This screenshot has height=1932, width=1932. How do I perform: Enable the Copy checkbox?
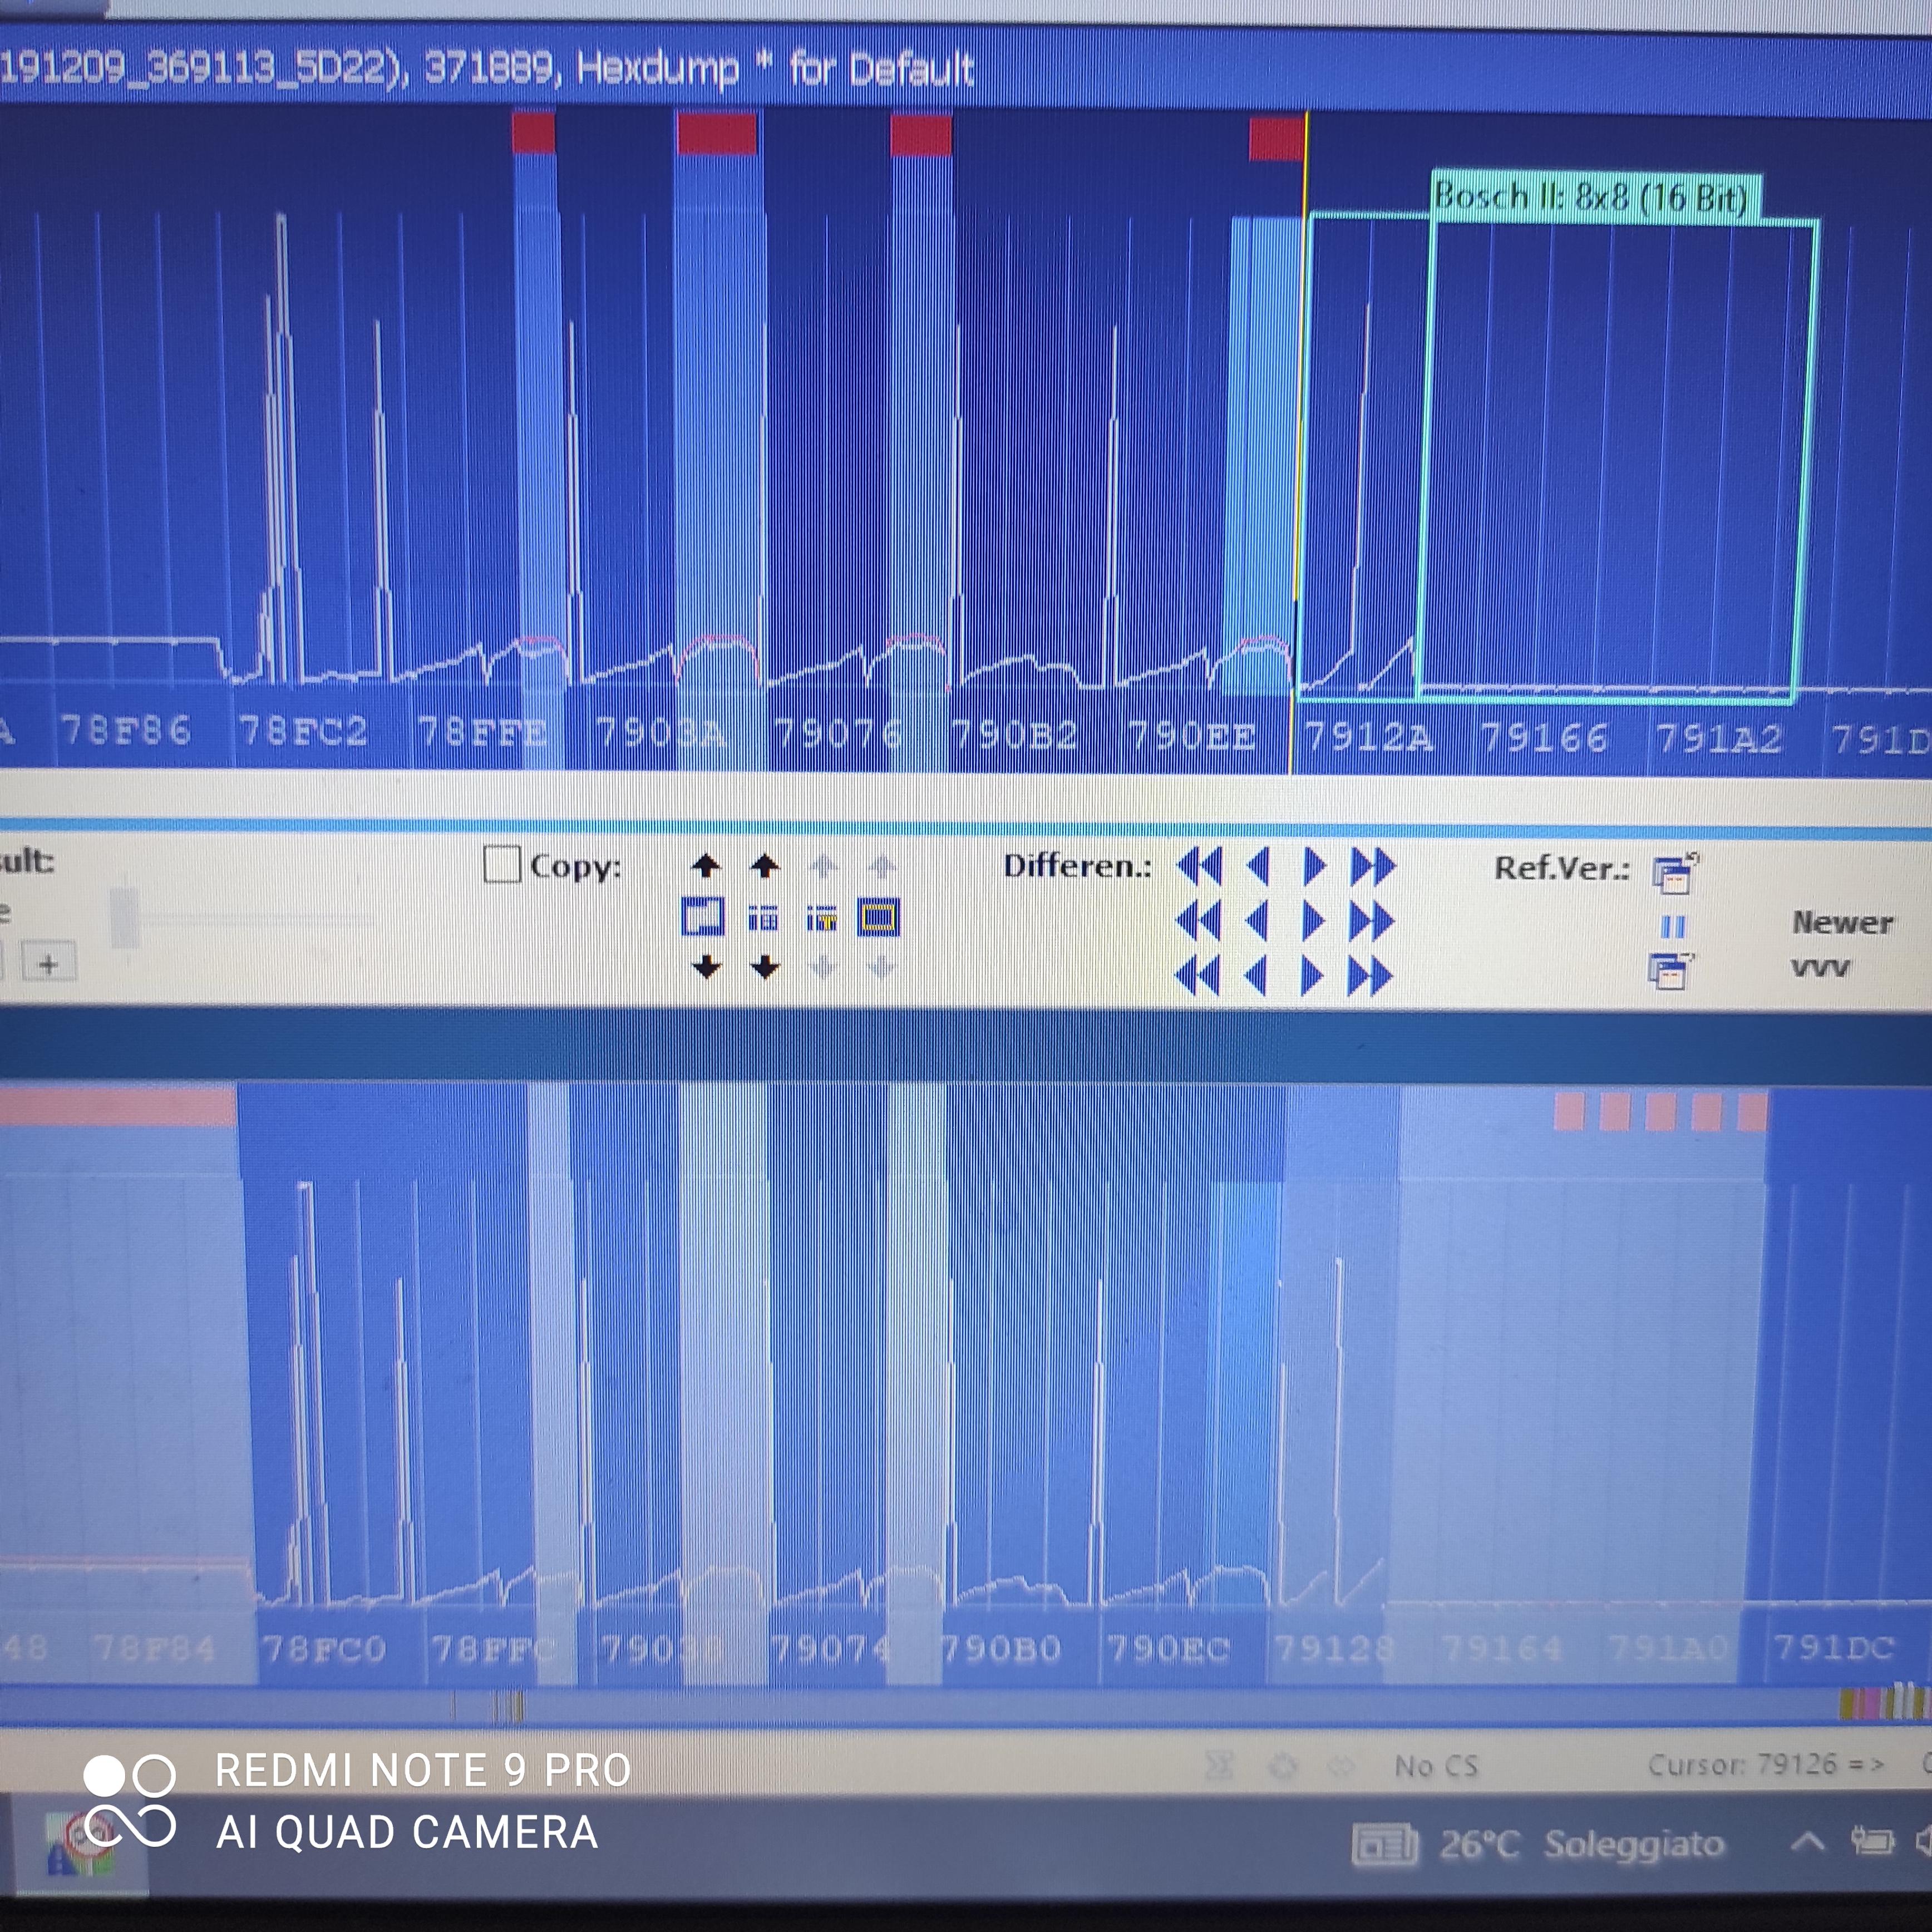502,864
